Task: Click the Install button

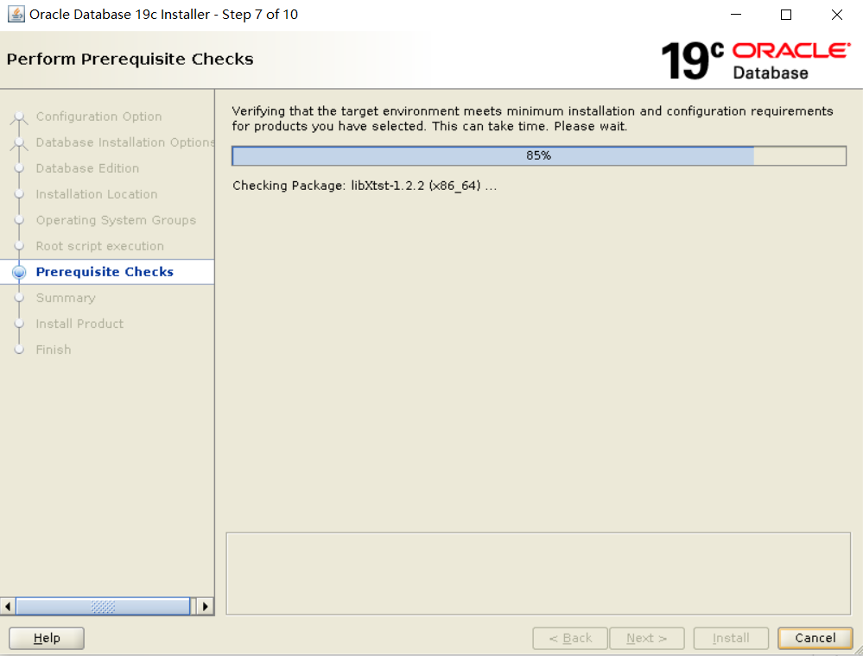Action: coord(731,639)
